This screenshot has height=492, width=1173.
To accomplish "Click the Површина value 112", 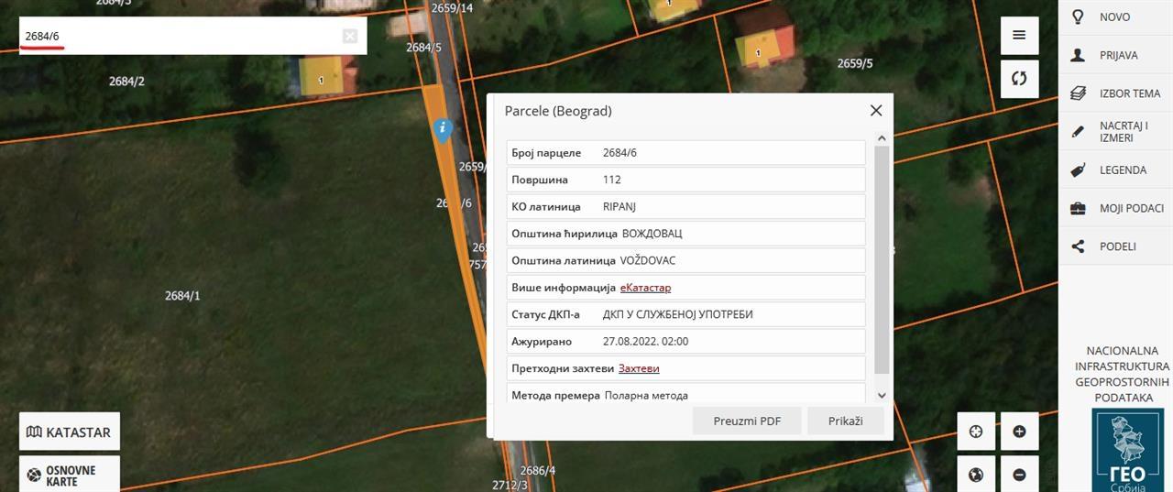I will (612, 180).
